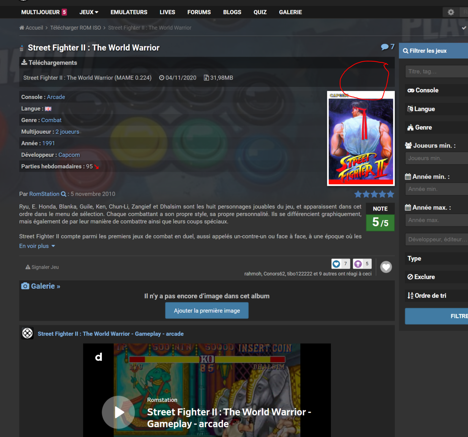The image size is (468, 437).
Task: Expand the Type filter section
Action: tap(437, 259)
